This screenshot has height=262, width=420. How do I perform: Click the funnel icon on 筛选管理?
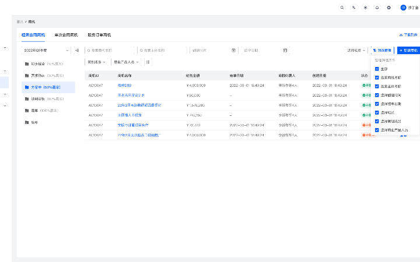tap(374, 50)
